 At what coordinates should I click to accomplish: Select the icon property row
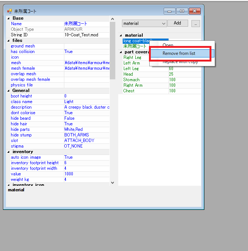tap(60, 57)
